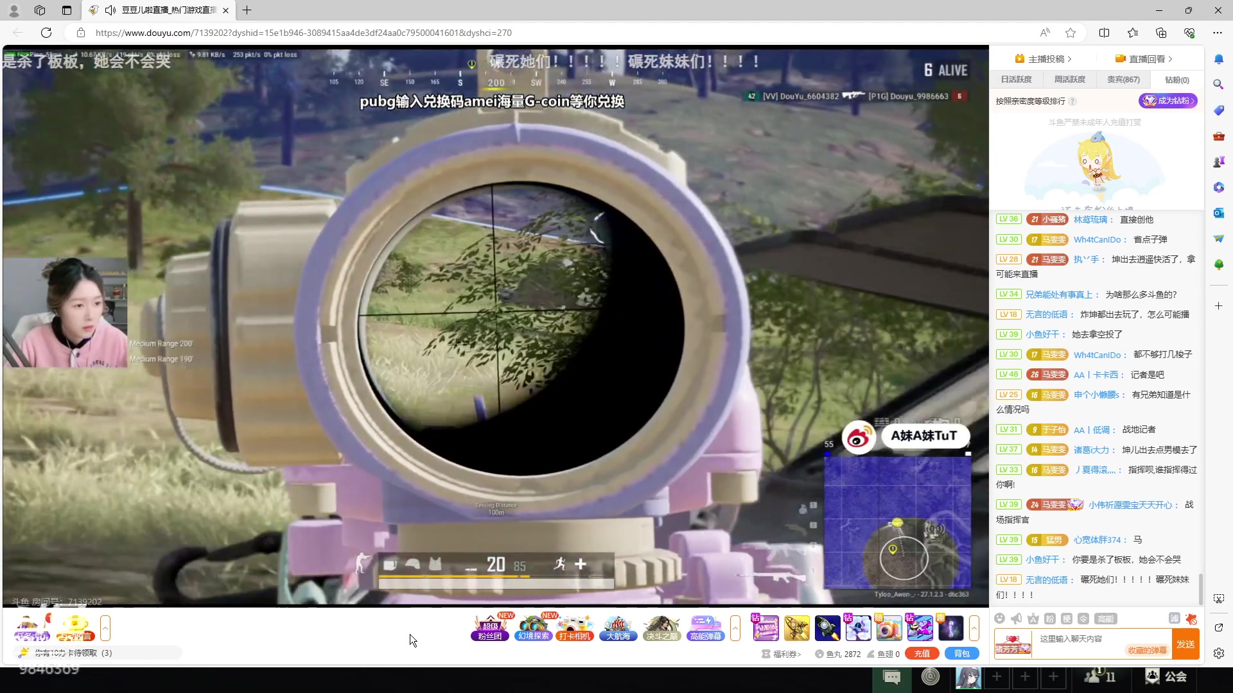Open 直播回看 live replay
The height and width of the screenshot is (693, 1233).
tap(1144, 59)
